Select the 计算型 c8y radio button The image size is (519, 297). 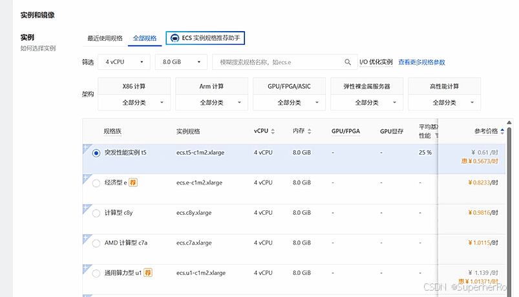pos(96,213)
